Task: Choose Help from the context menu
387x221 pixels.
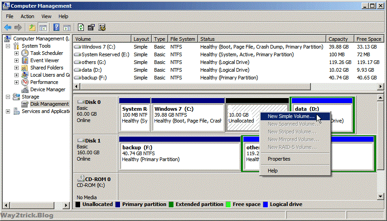Action: click(x=295, y=171)
